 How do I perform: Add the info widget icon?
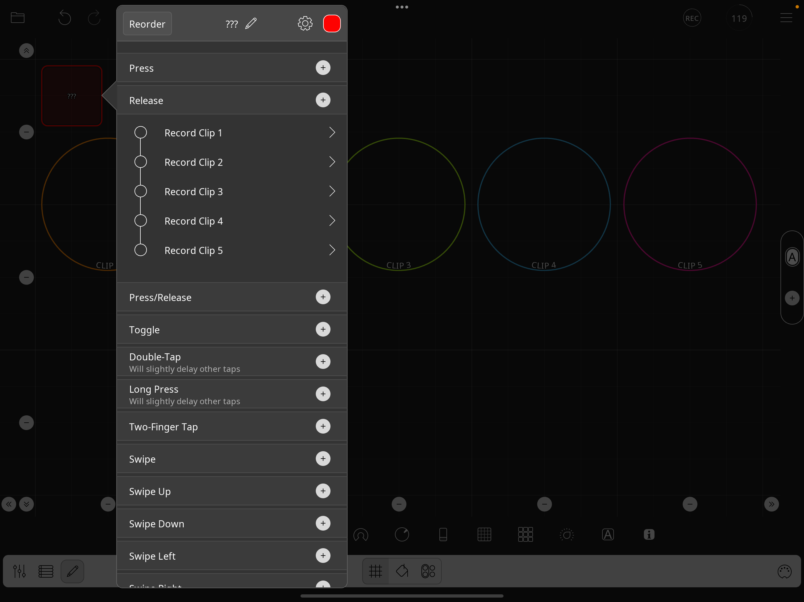pos(649,534)
